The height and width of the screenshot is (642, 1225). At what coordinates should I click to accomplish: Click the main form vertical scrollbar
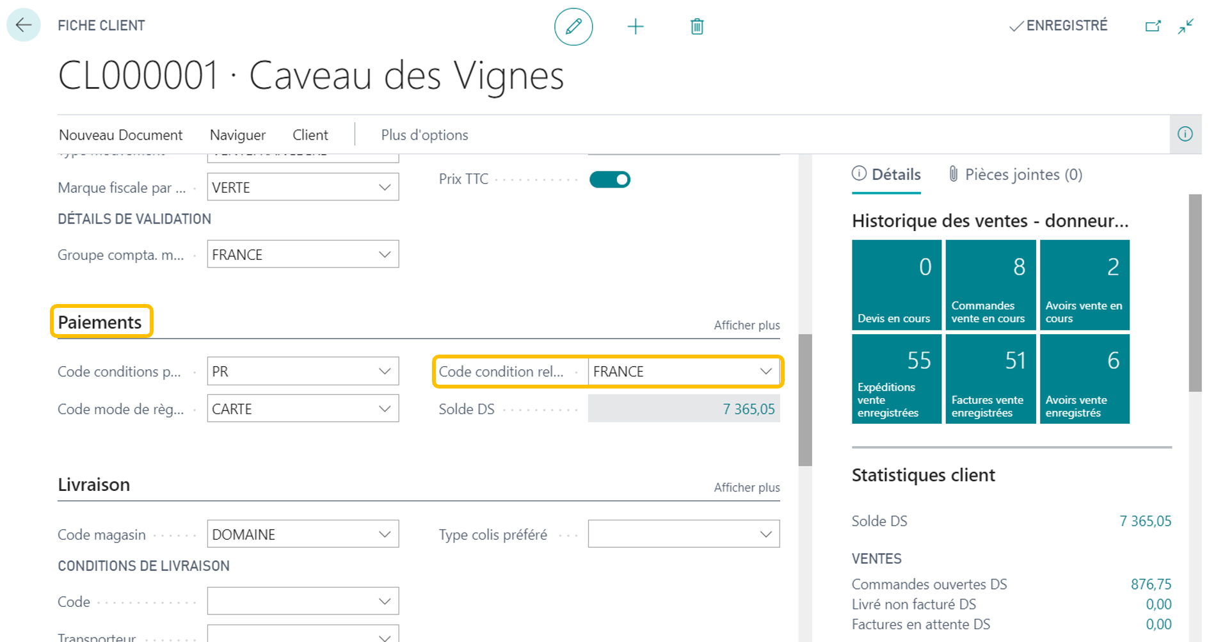point(805,399)
